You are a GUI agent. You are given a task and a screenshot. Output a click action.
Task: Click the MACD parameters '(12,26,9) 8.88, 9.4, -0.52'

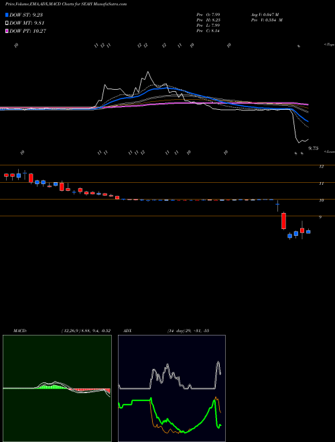[86, 331]
